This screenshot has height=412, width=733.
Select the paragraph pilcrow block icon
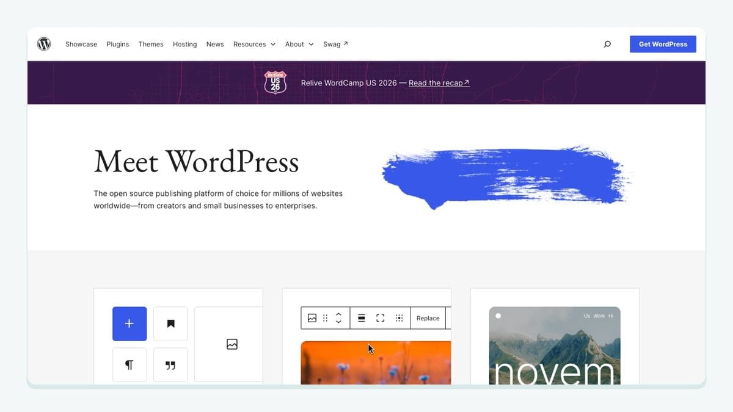click(129, 365)
